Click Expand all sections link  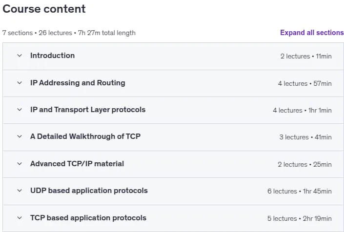click(x=312, y=33)
